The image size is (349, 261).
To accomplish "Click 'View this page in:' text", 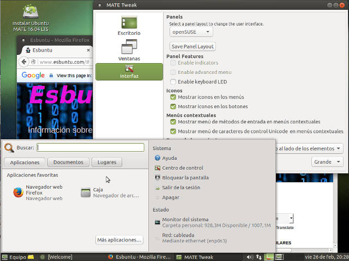I will click(74, 76).
